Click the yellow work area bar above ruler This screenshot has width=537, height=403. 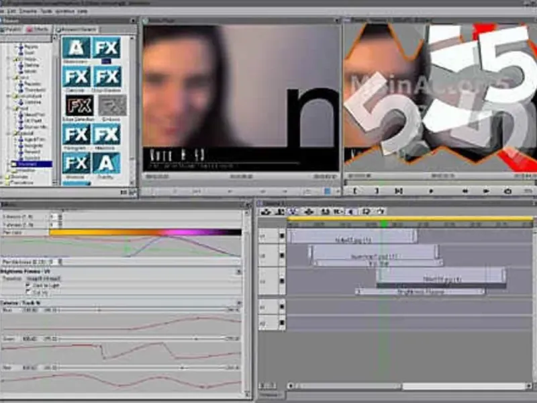(x=409, y=218)
